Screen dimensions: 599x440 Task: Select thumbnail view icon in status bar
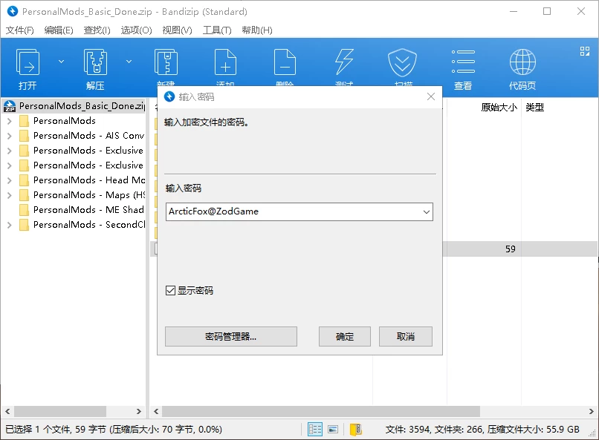point(333,430)
